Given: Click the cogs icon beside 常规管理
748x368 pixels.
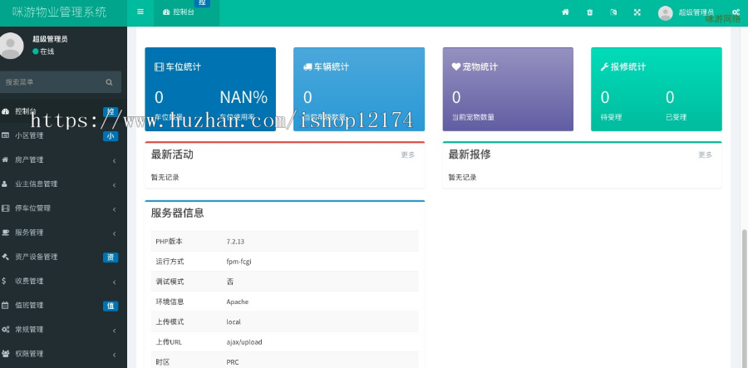Looking at the screenshot, I should (5, 330).
